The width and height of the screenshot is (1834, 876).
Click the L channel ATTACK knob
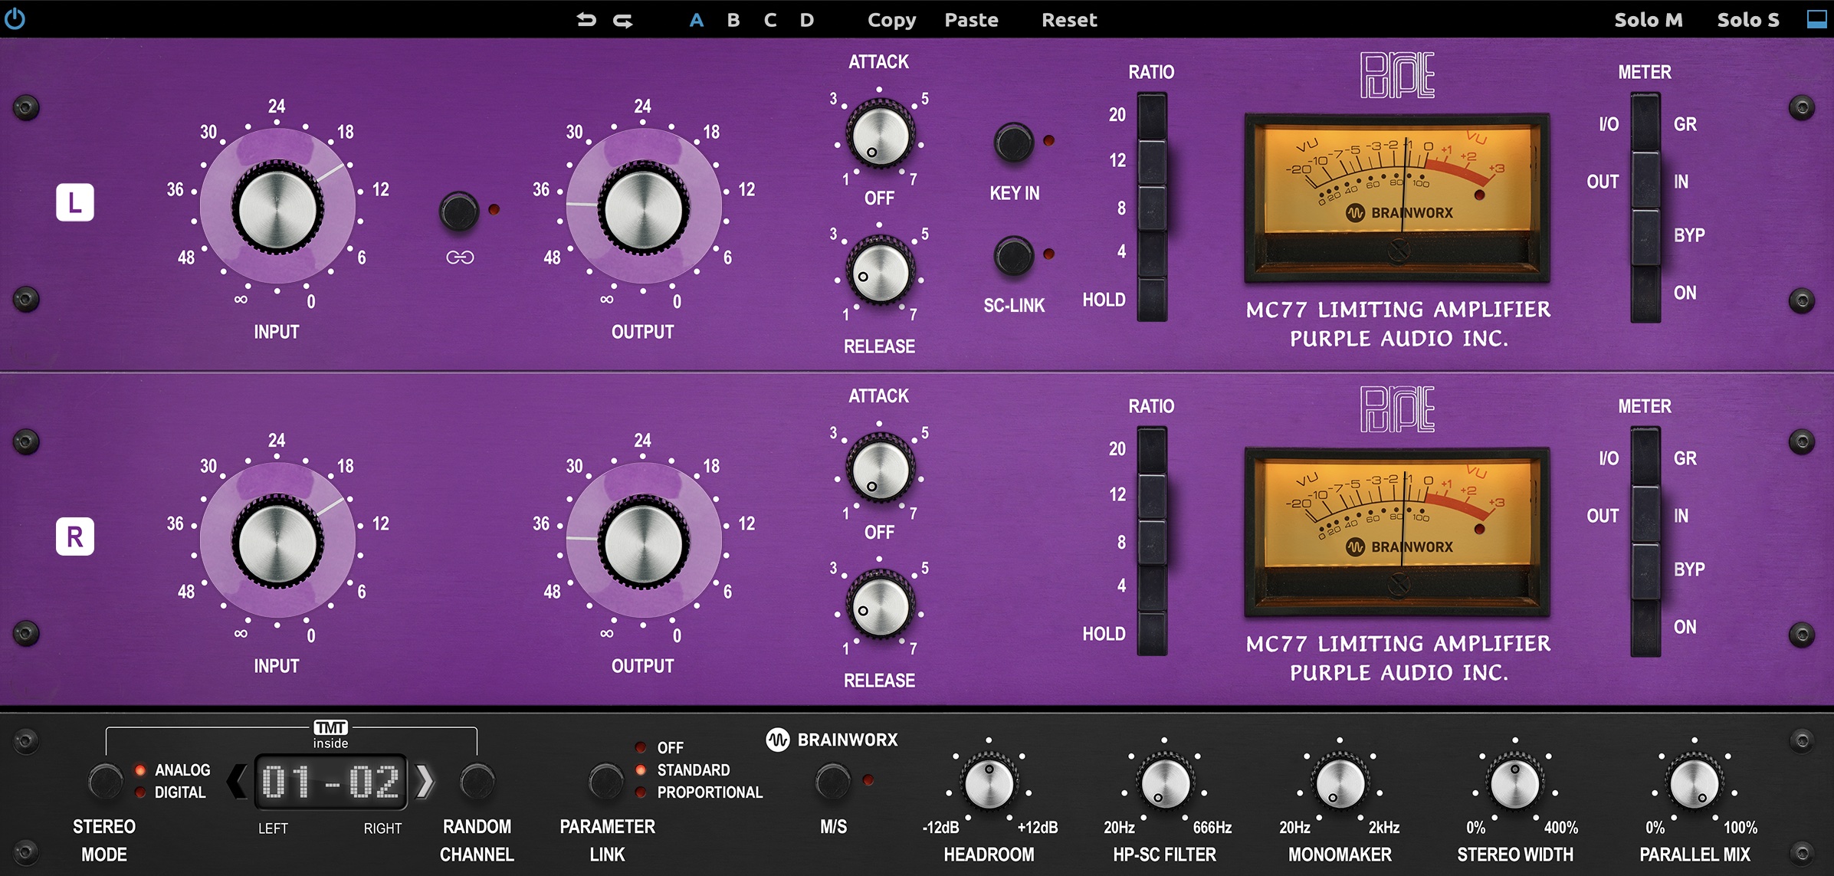pos(880,136)
